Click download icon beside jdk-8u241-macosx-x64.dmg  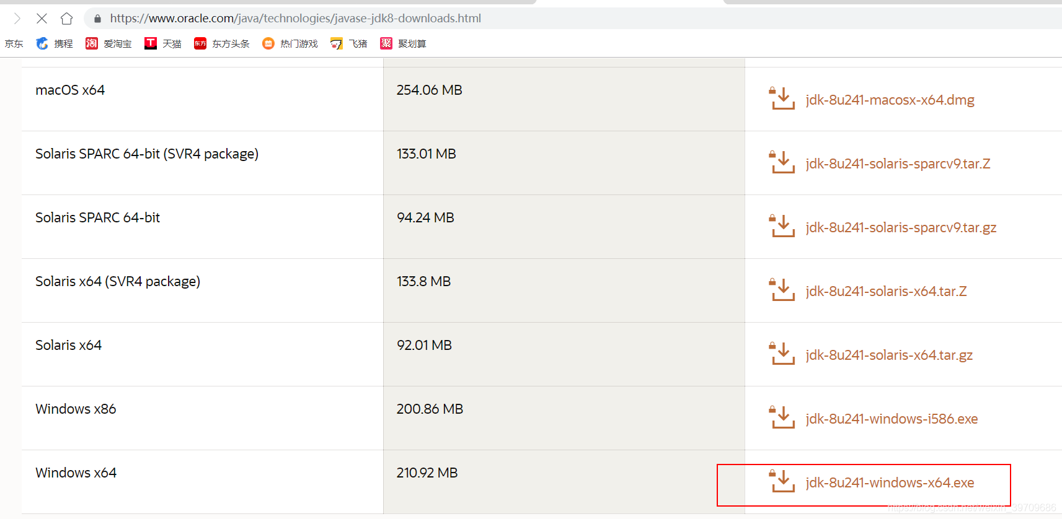782,99
